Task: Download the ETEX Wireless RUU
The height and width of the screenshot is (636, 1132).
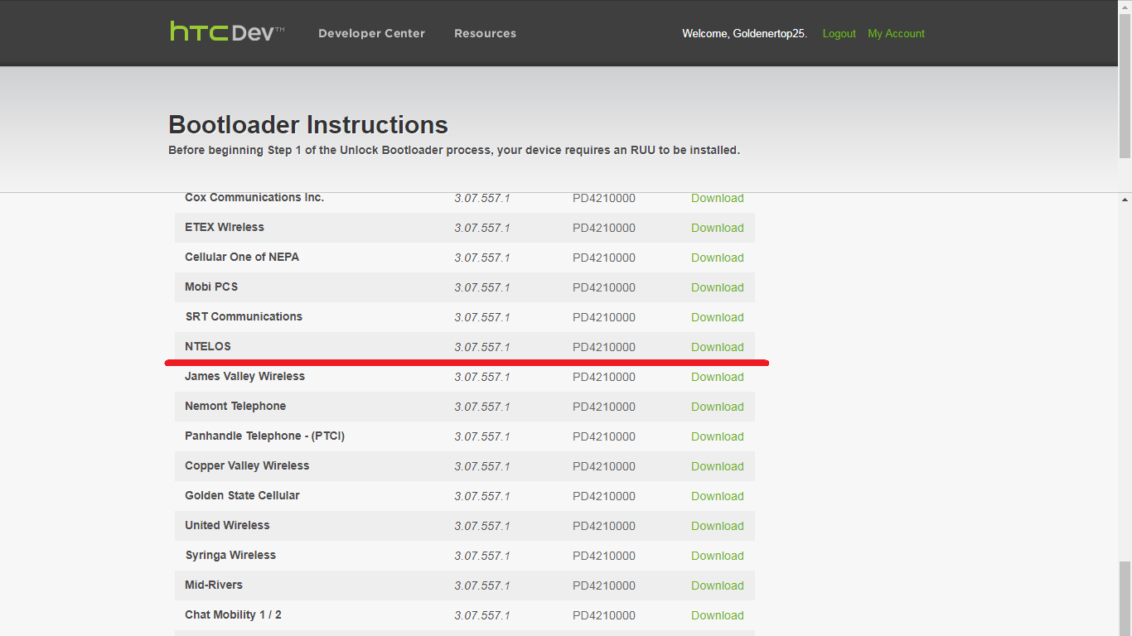Action: tap(717, 228)
